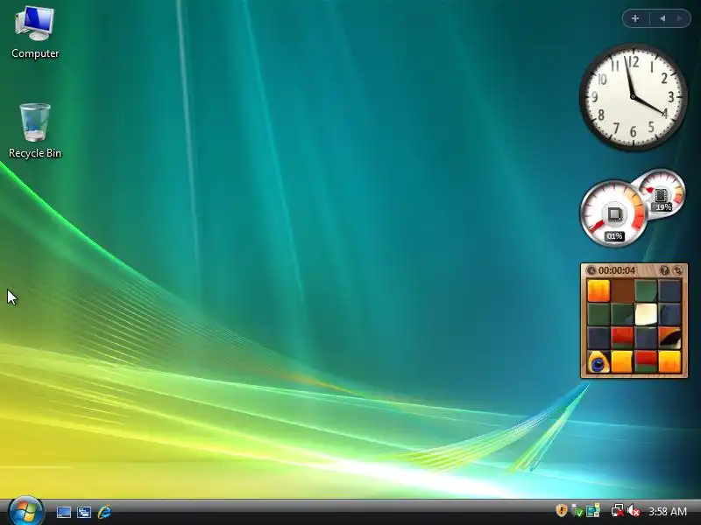Viewport: 701px width, 525px height.
Task: Launch Internet Explorer from Quick Launch
Action: [x=104, y=512]
